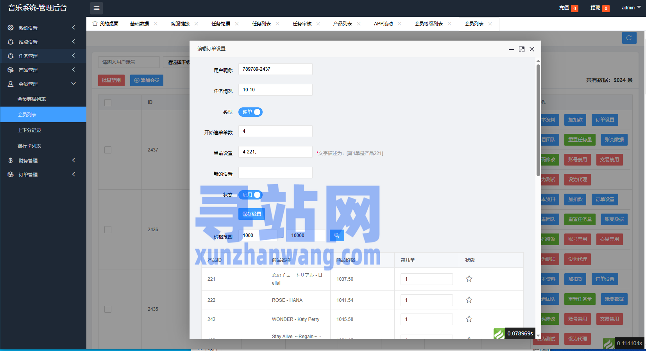Open 银行卡列表 in the sidebar
The image size is (646, 351).
tap(43, 146)
